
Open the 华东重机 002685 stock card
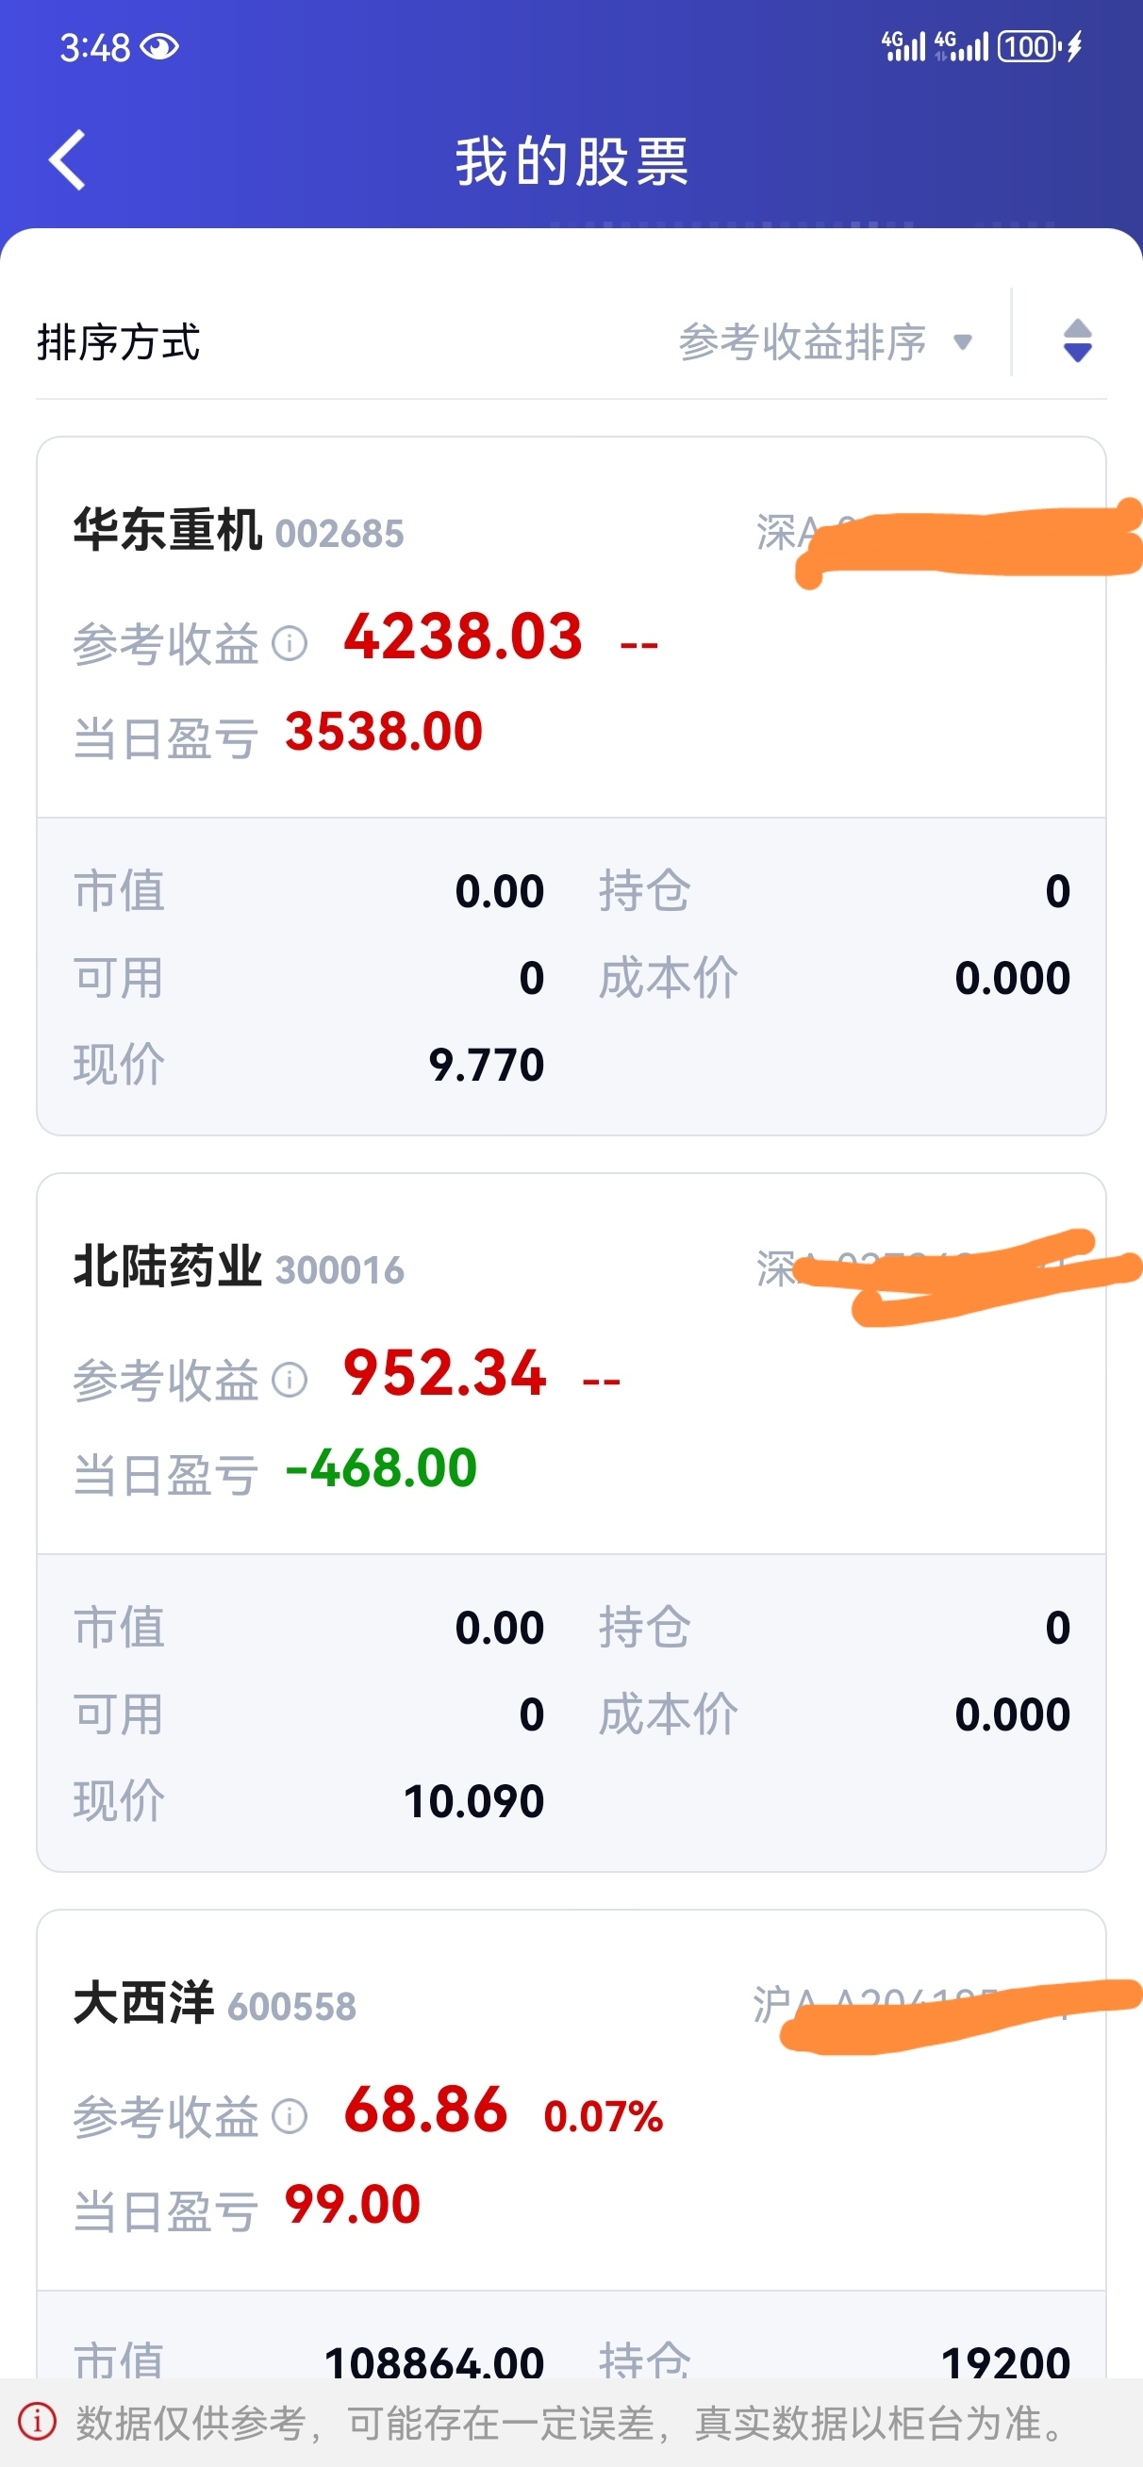click(x=571, y=786)
